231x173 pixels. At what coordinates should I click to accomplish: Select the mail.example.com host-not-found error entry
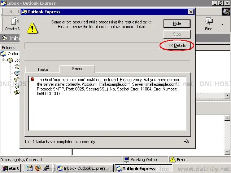click(x=108, y=86)
